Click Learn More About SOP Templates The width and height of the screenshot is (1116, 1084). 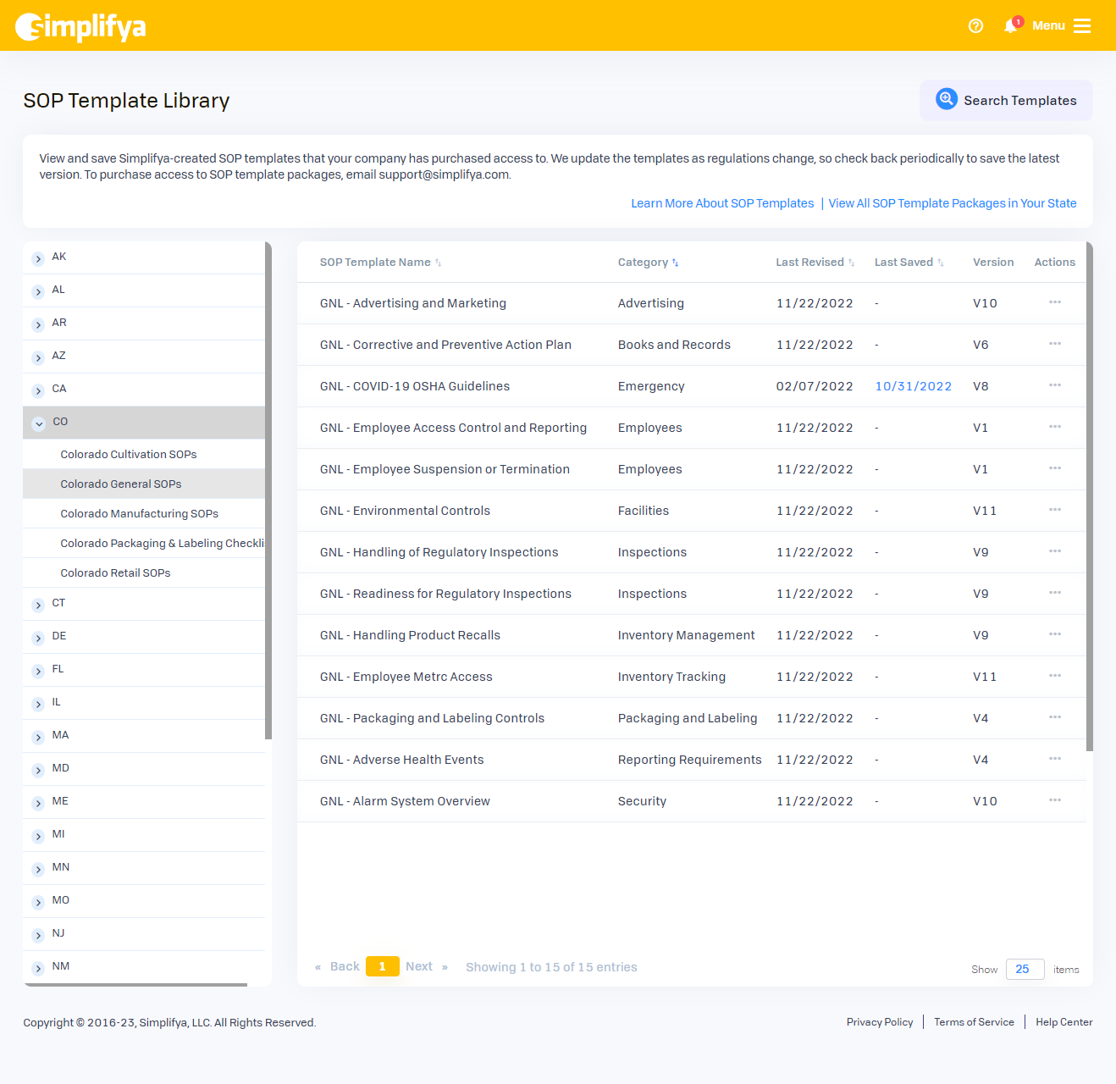pos(721,203)
